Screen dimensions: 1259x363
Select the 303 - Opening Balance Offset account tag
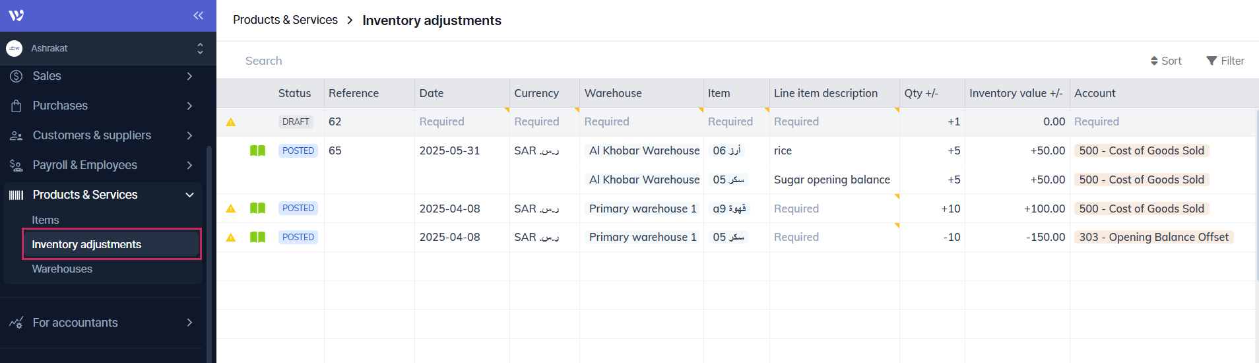coord(1153,237)
